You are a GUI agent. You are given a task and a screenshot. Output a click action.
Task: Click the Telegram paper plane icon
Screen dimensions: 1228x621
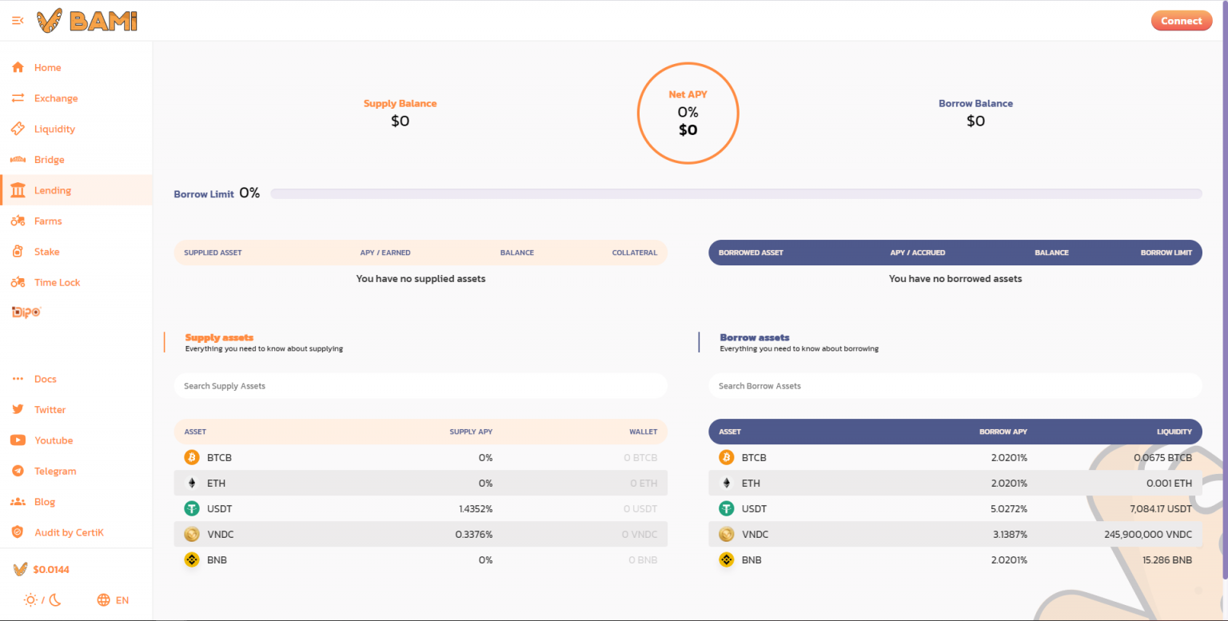[x=18, y=471]
